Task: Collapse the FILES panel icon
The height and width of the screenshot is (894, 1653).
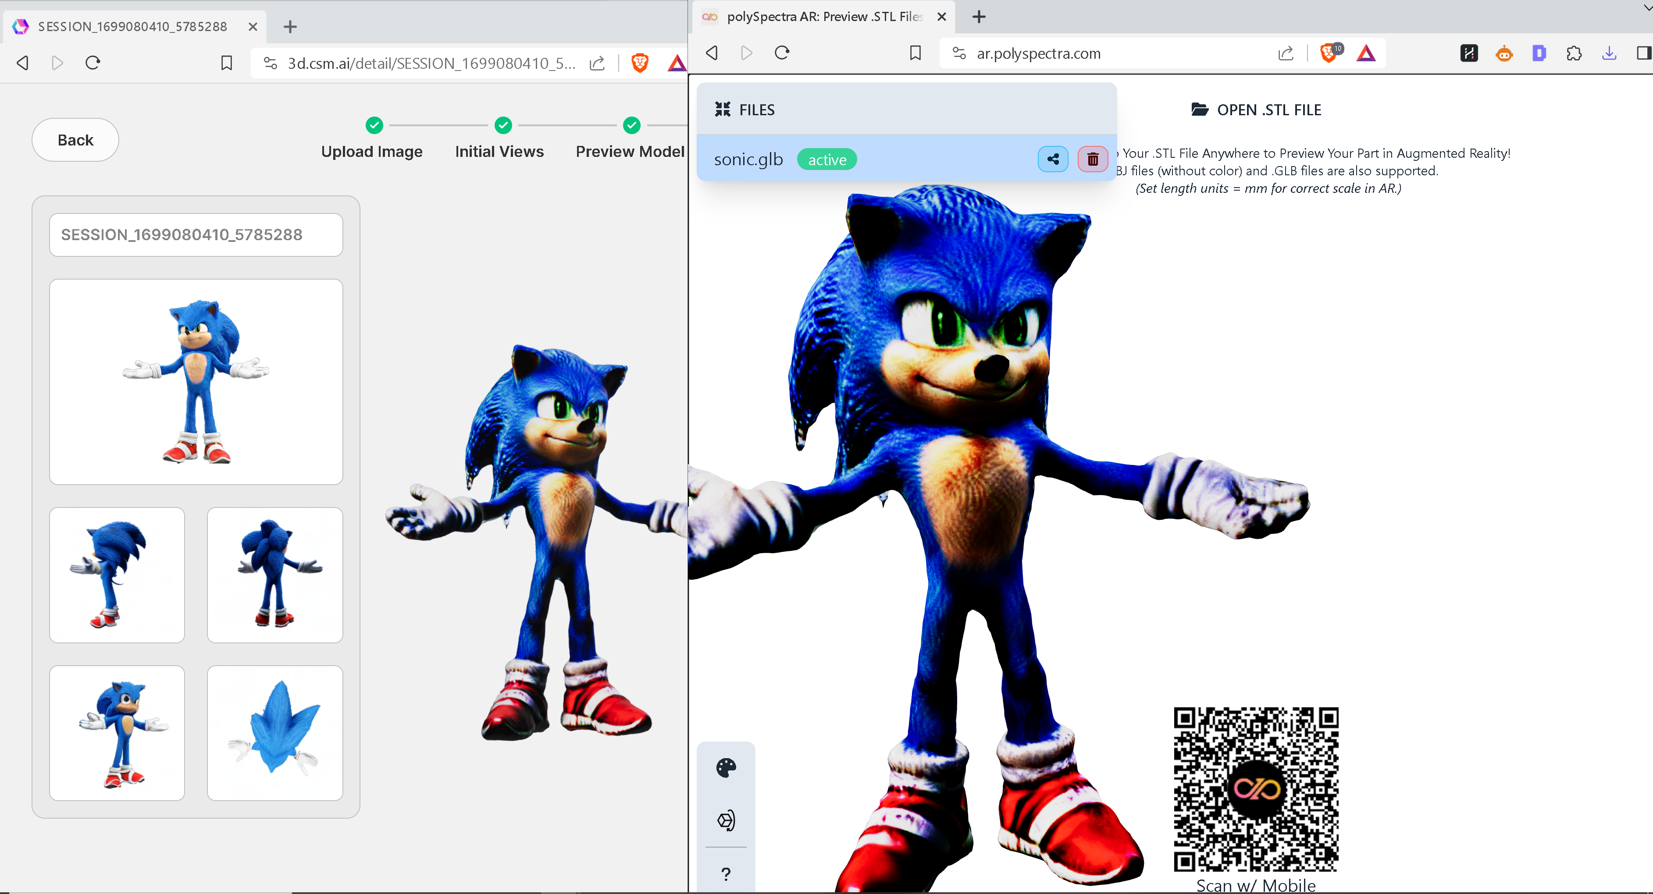Action: pyautogui.click(x=723, y=110)
